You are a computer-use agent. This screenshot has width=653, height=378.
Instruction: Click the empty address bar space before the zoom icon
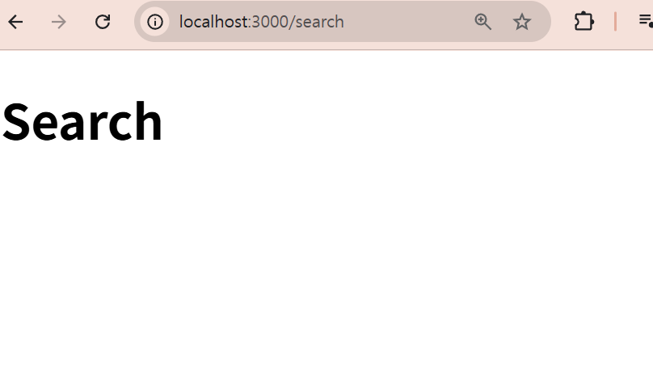pos(408,22)
